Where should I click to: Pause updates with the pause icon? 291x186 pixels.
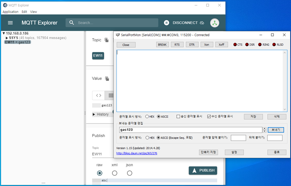coord(166,23)
